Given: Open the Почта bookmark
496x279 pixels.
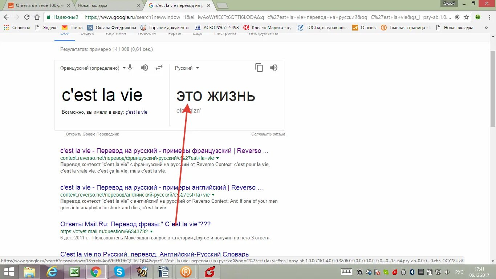Looking at the screenshot, I should tap(72, 28).
